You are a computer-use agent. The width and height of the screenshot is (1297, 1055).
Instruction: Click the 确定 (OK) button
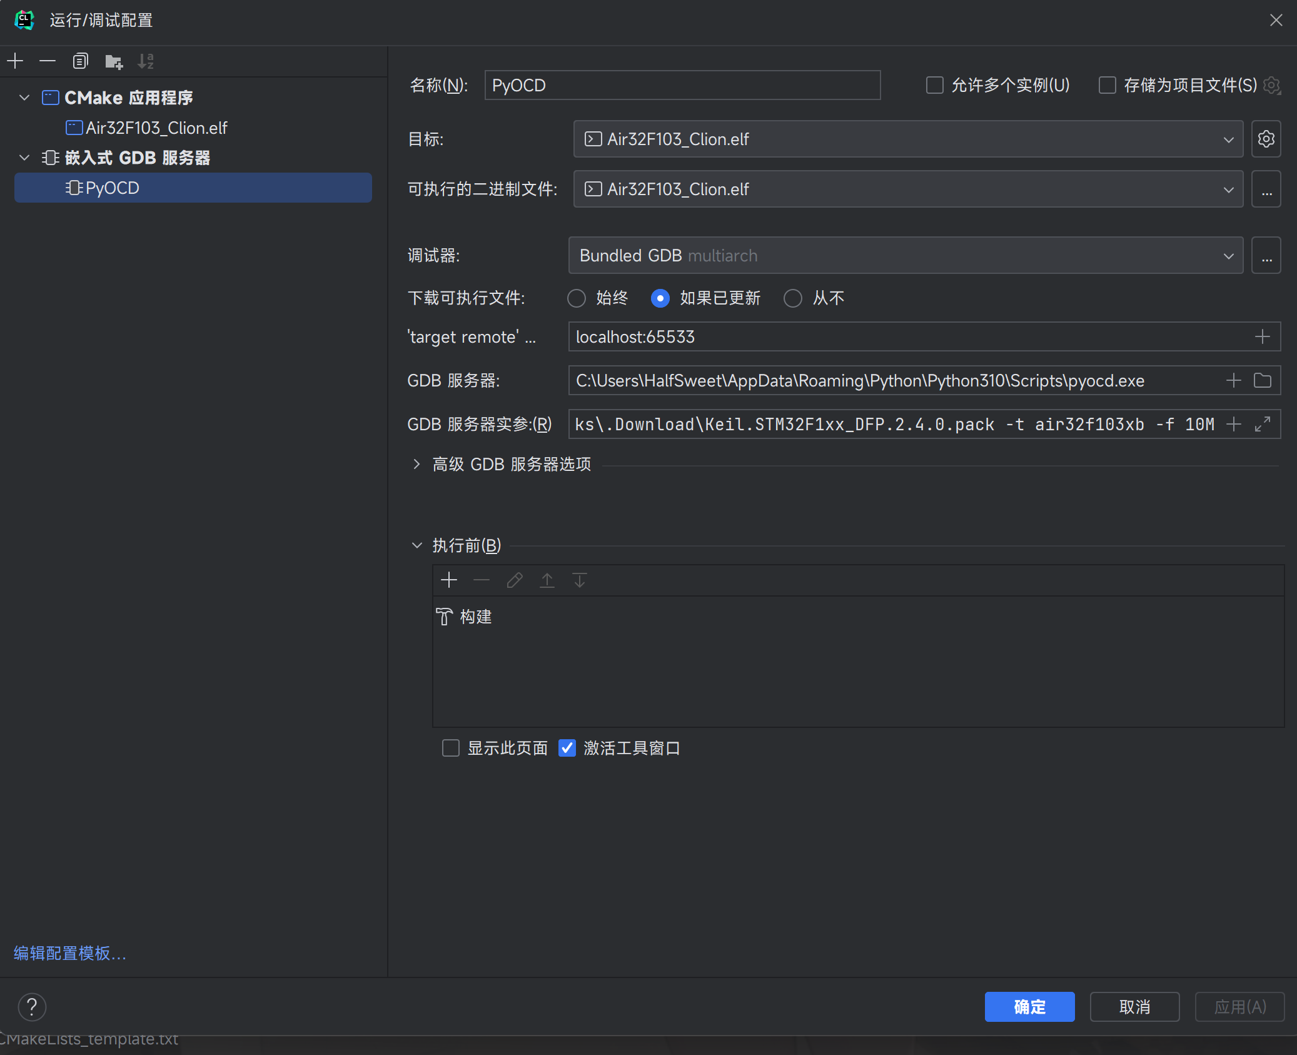1029,1007
